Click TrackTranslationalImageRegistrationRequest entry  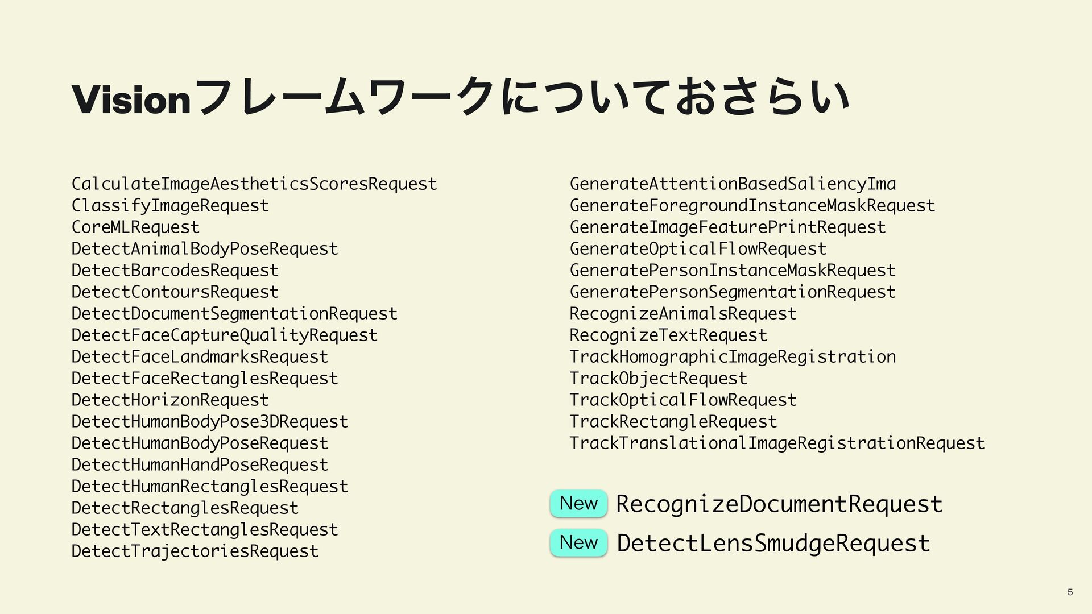pyautogui.click(x=777, y=443)
